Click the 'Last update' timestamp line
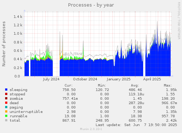Screen dimensions: 182x133 [x=136, y=125]
